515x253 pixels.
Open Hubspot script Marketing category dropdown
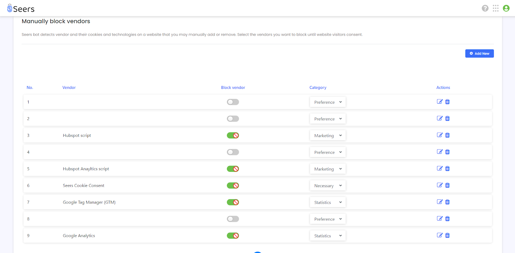point(328,135)
